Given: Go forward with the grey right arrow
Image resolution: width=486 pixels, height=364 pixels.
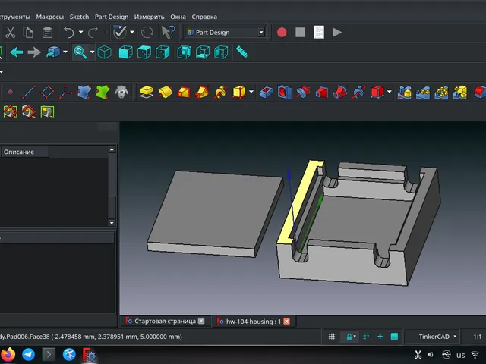Looking at the screenshot, I should coord(34,52).
